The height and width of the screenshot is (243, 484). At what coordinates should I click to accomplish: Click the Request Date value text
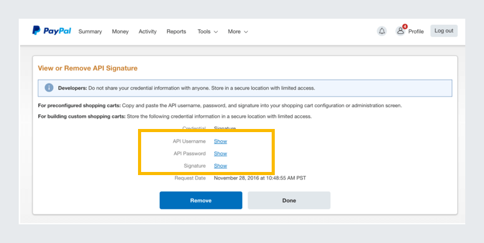pyautogui.click(x=260, y=178)
